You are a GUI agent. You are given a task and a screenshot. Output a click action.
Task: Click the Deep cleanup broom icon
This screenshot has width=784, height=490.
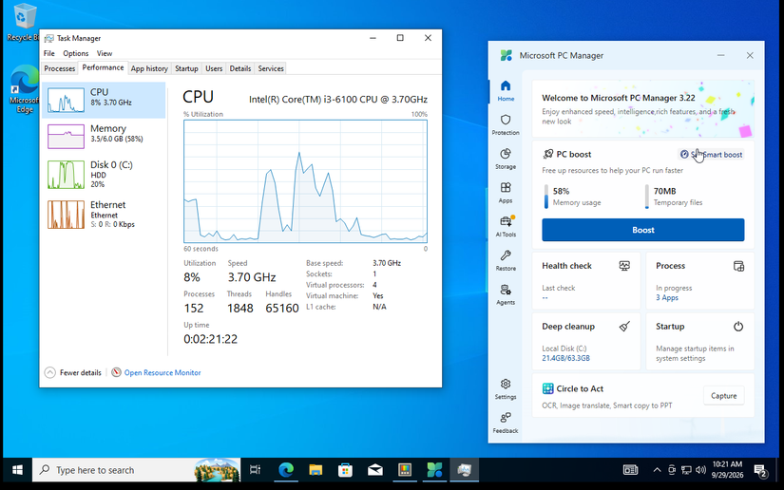[624, 326]
